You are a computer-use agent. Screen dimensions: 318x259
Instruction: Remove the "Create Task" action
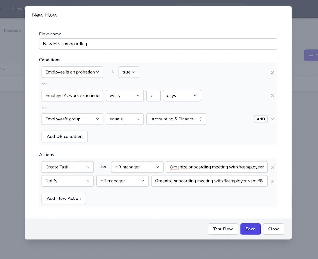point(272,167)
